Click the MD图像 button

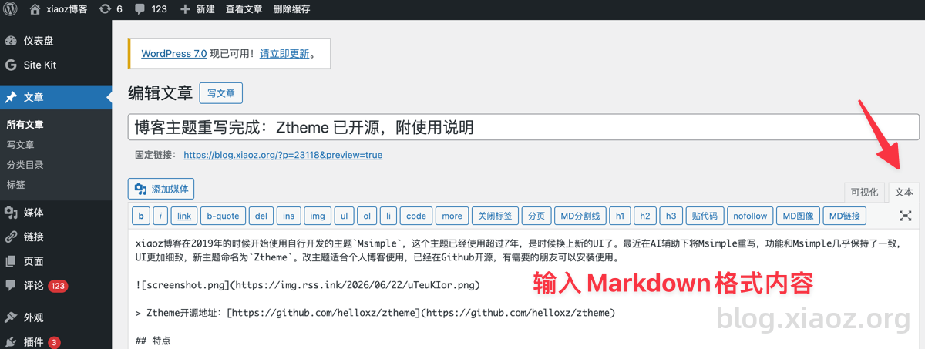point(797,216)
